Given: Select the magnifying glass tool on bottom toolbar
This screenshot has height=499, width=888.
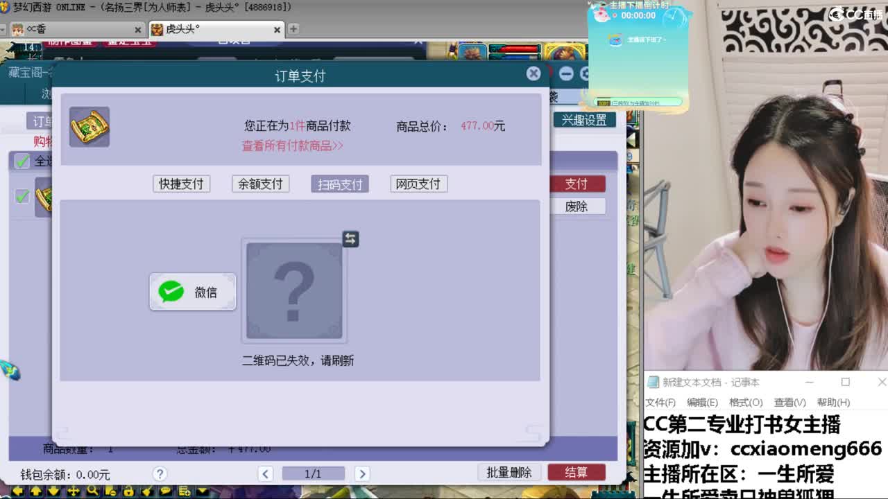Looking at the screenshot, I should [x=92, y=490].
